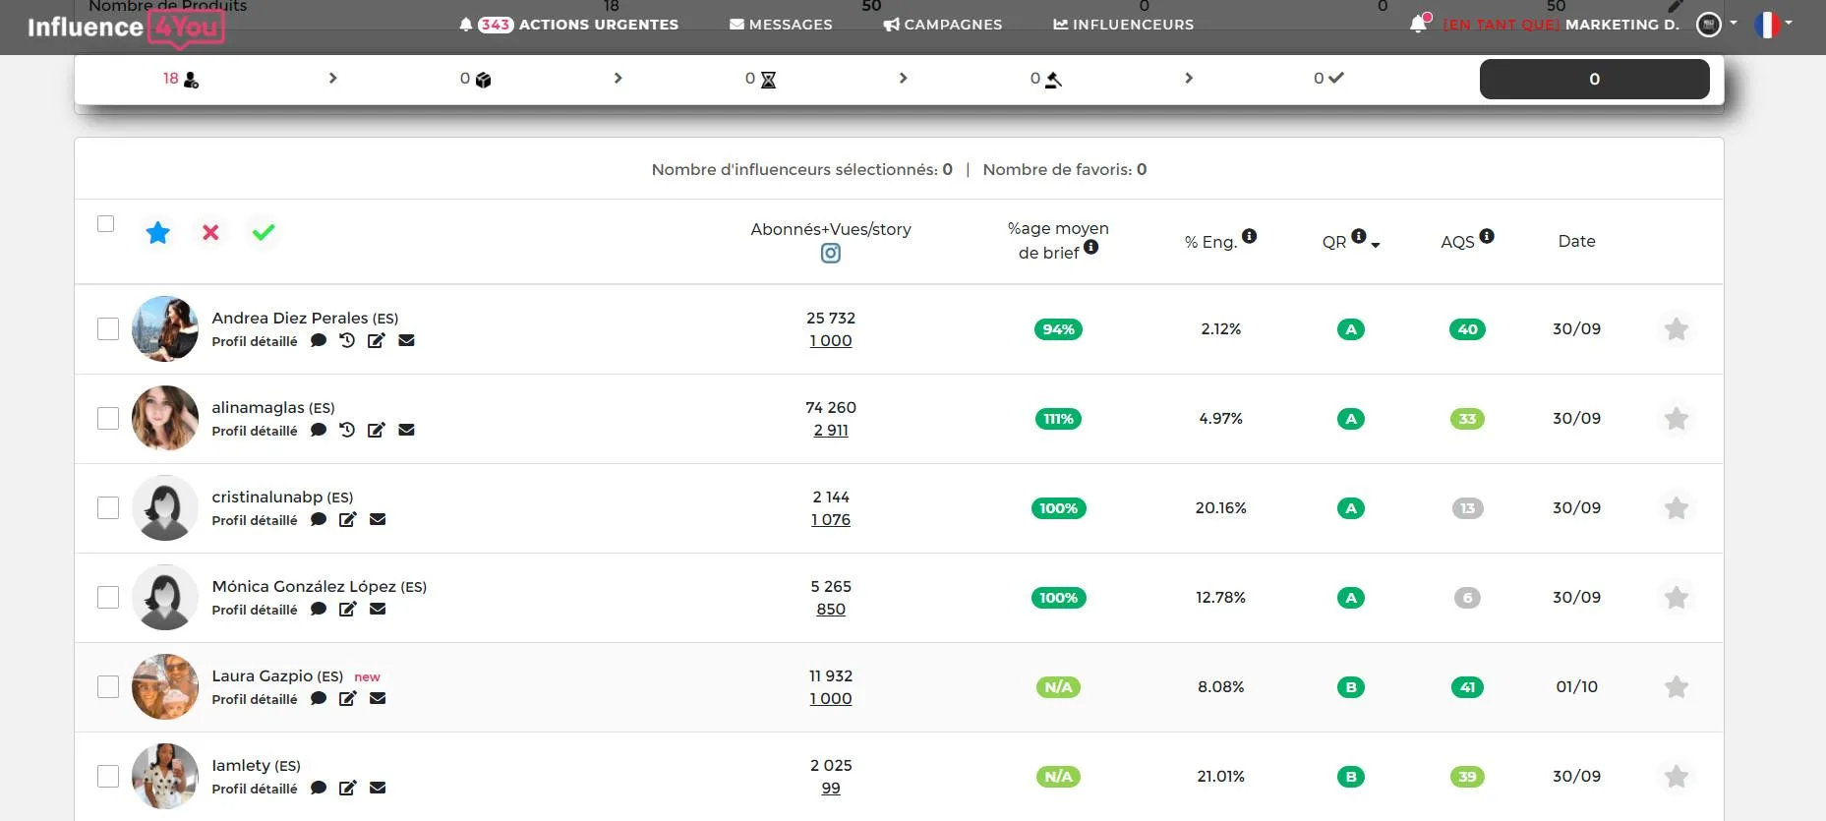Expand the user avatar account dropdown
The height and width of the screenshot is (821, 1826).
[x=1717, y=24]
